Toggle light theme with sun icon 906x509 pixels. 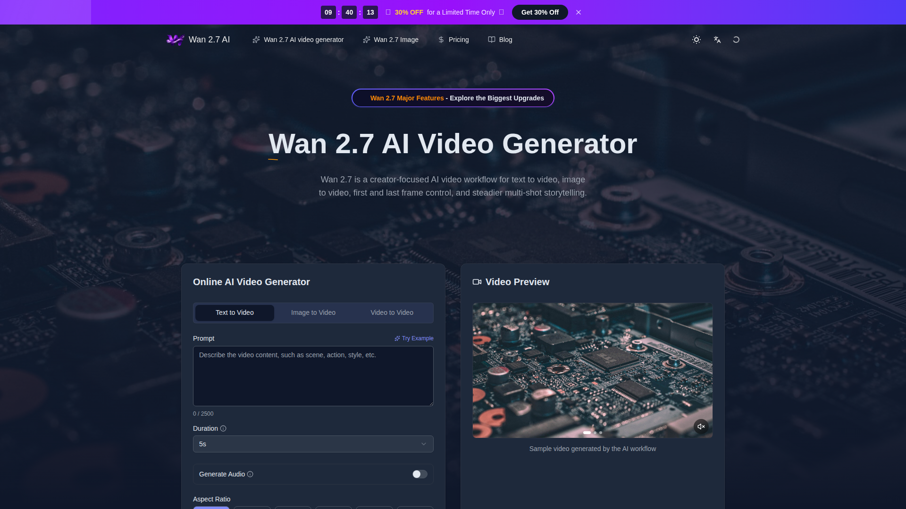(x=696, y=40)
